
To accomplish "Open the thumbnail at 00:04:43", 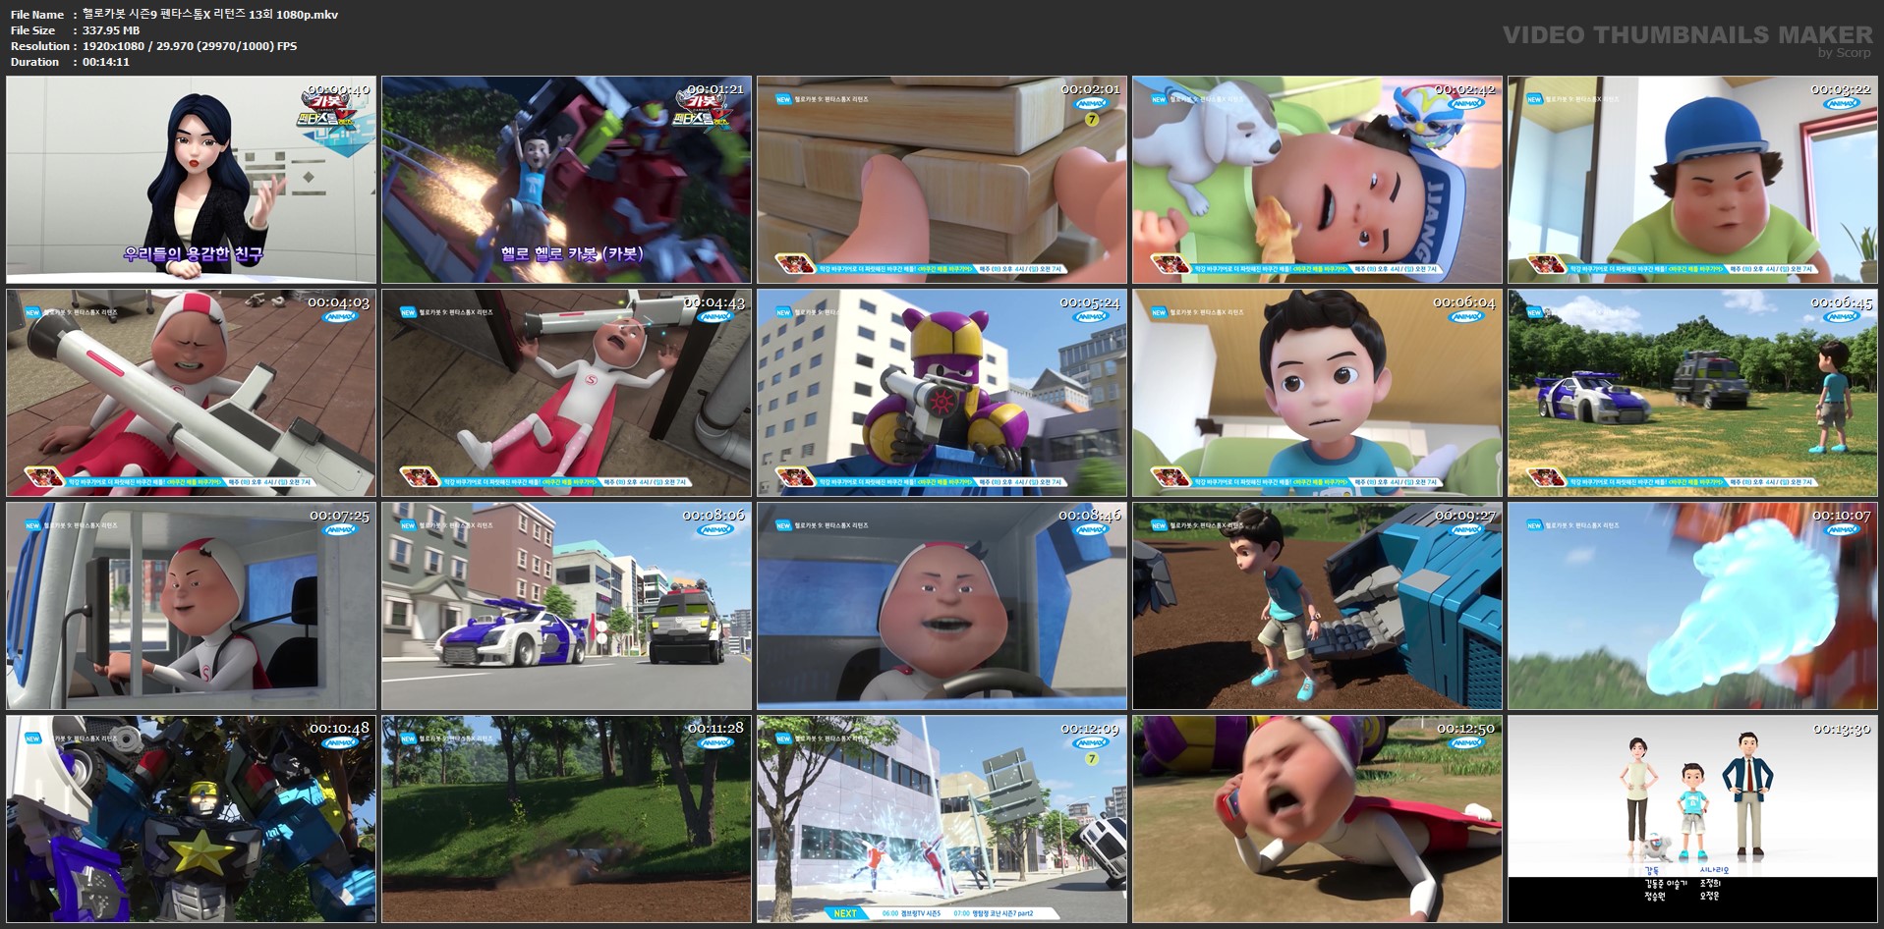I will [566, 393].
